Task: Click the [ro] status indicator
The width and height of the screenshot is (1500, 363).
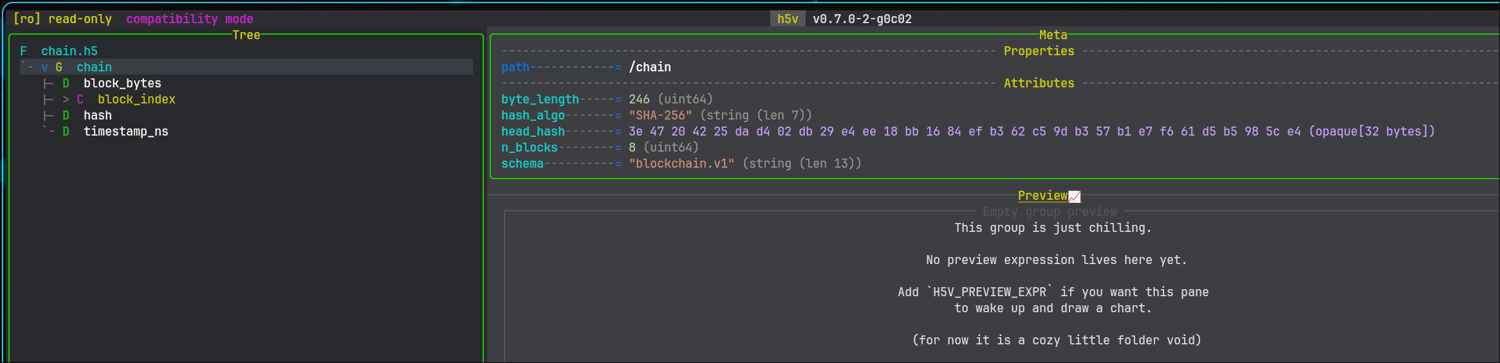Action: pyautogui.click(x=27, y=19)
